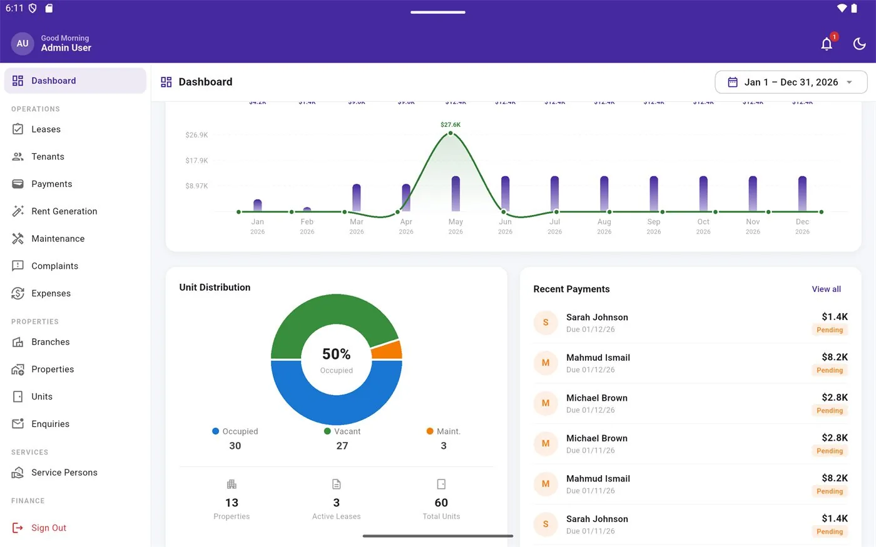
Task: Click the 3 Active Leases stat
Action: [337, 500]
